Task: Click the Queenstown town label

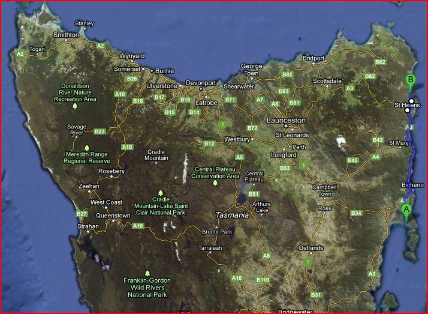Action: click(113, 215)
